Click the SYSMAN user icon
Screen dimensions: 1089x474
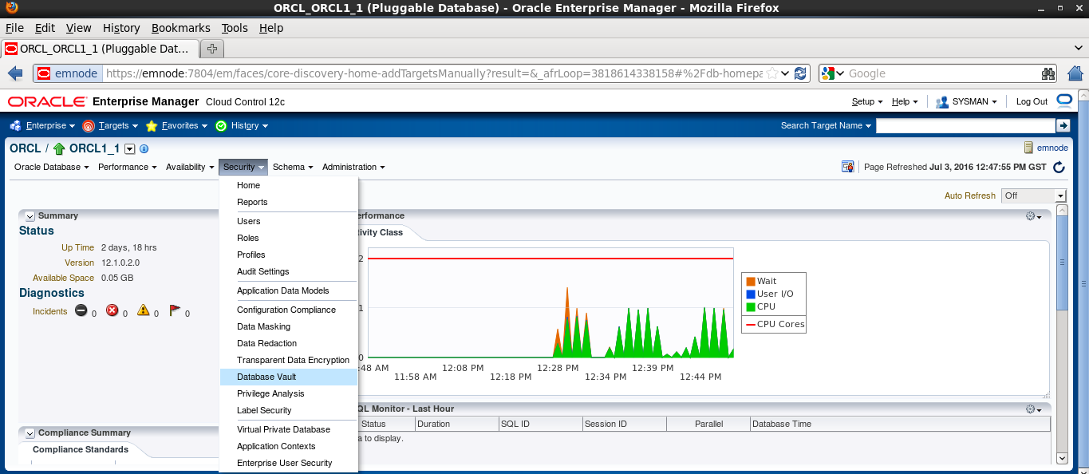942,101
